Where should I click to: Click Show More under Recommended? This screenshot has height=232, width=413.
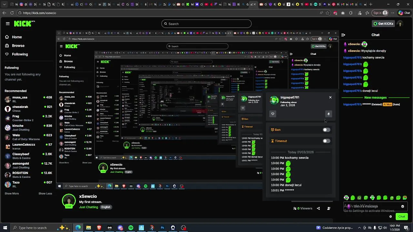click(12, 194)
